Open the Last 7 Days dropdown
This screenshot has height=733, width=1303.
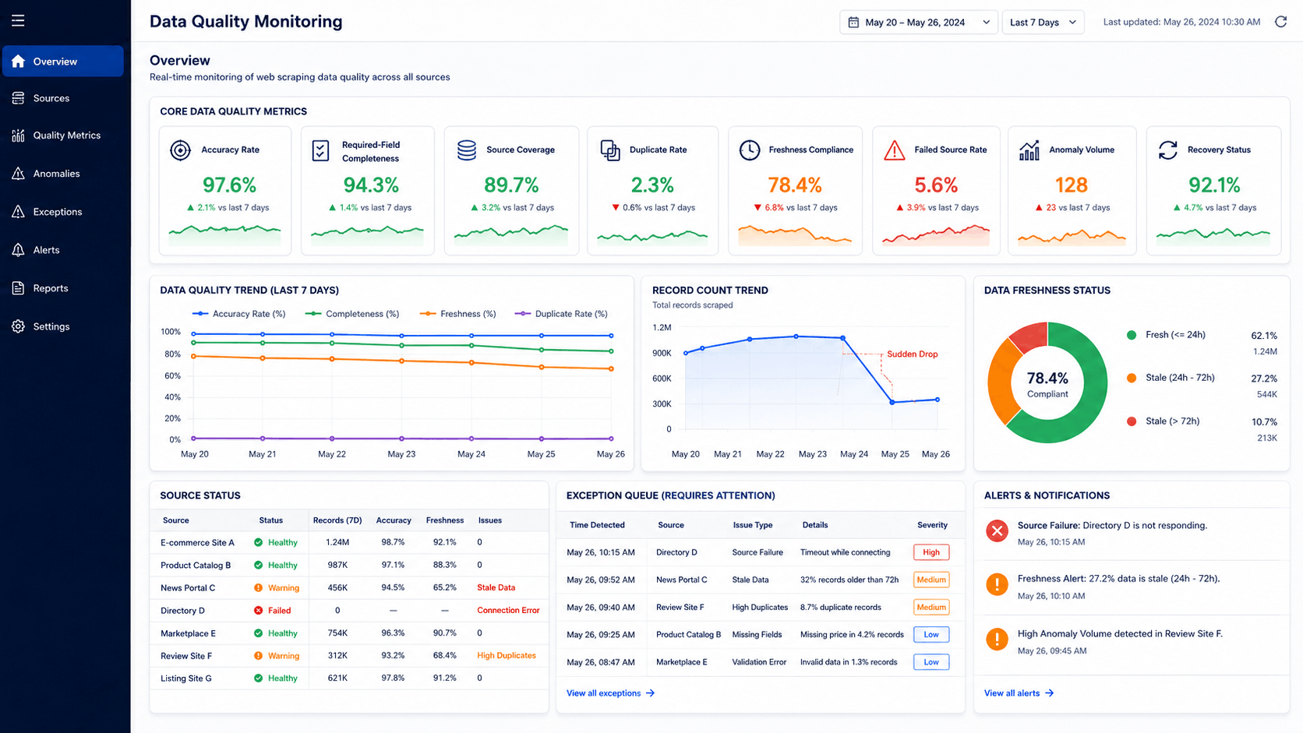click(x=1043, y=22)
